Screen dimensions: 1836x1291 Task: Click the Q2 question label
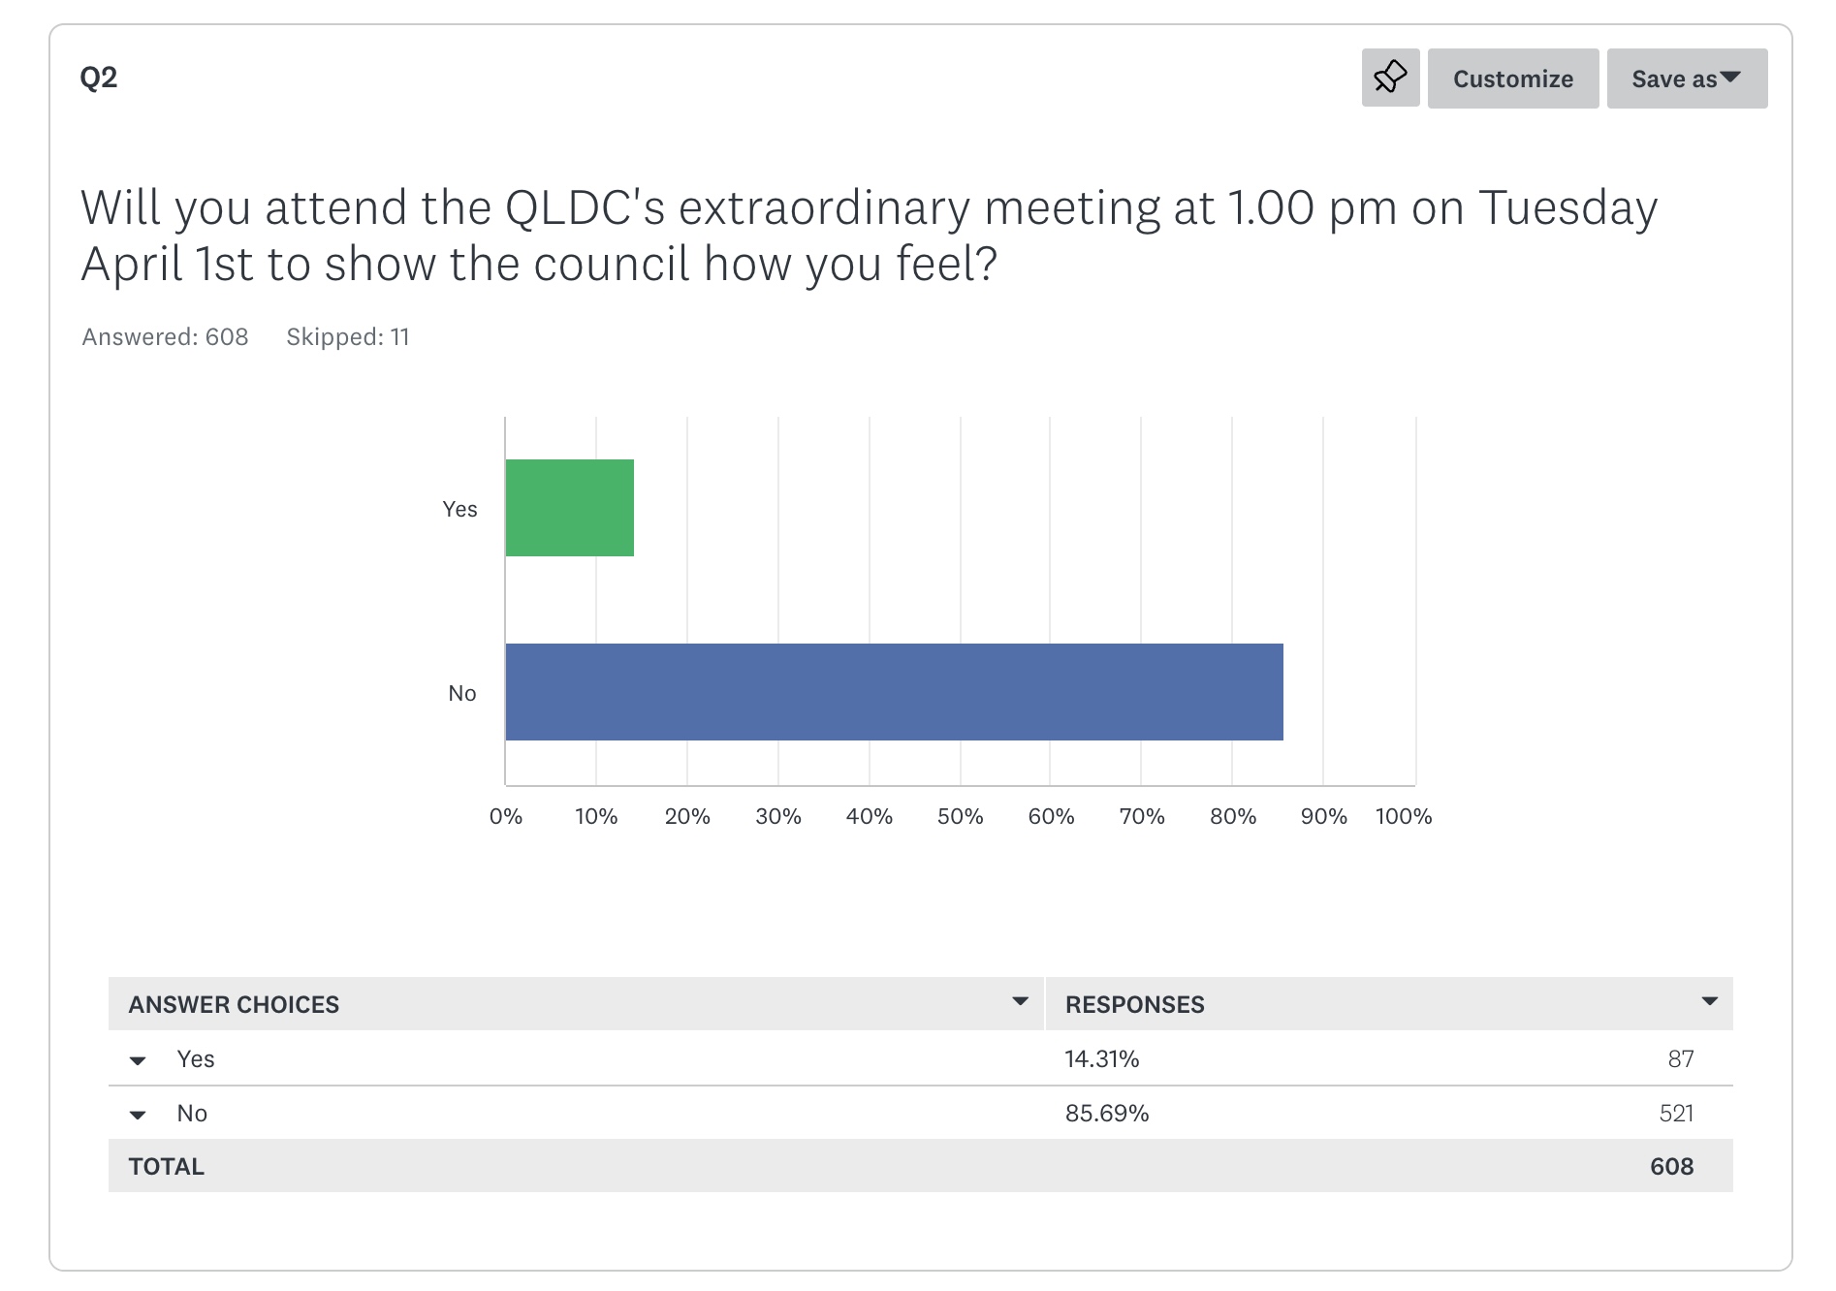tap(99, 78)
